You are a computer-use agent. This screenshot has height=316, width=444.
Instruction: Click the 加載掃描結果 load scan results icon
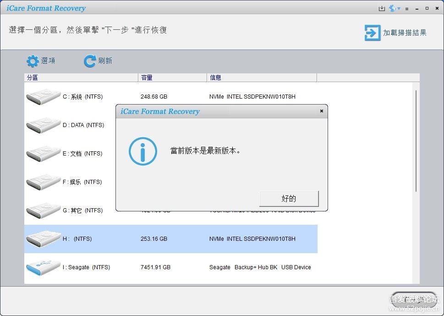point(372,33)
